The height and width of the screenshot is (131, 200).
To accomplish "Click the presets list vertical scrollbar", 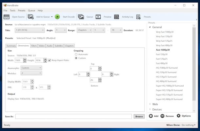I will [x=194, y=64].
